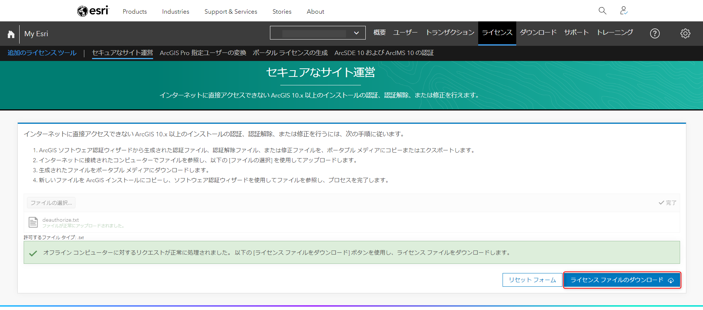Switch to the ユーザー tab
Viewport: 703px width, 310px height.
click(x=405, y=33)
